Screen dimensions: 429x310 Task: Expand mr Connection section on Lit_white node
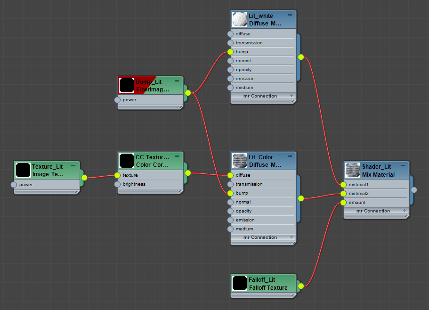(x=291, y=96)
